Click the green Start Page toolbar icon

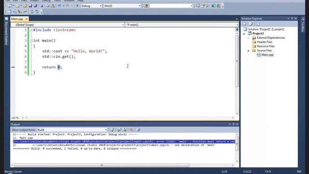point(213,6)
